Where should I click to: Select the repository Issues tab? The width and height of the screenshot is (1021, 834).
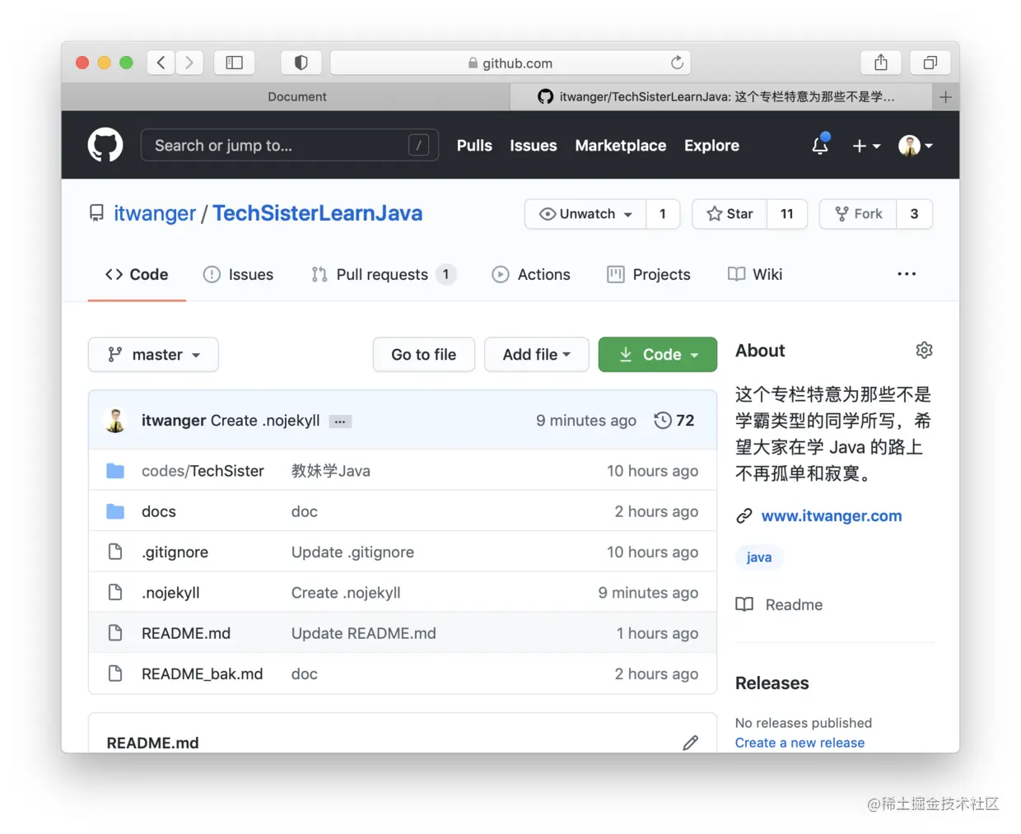click(x=238, y=275)
